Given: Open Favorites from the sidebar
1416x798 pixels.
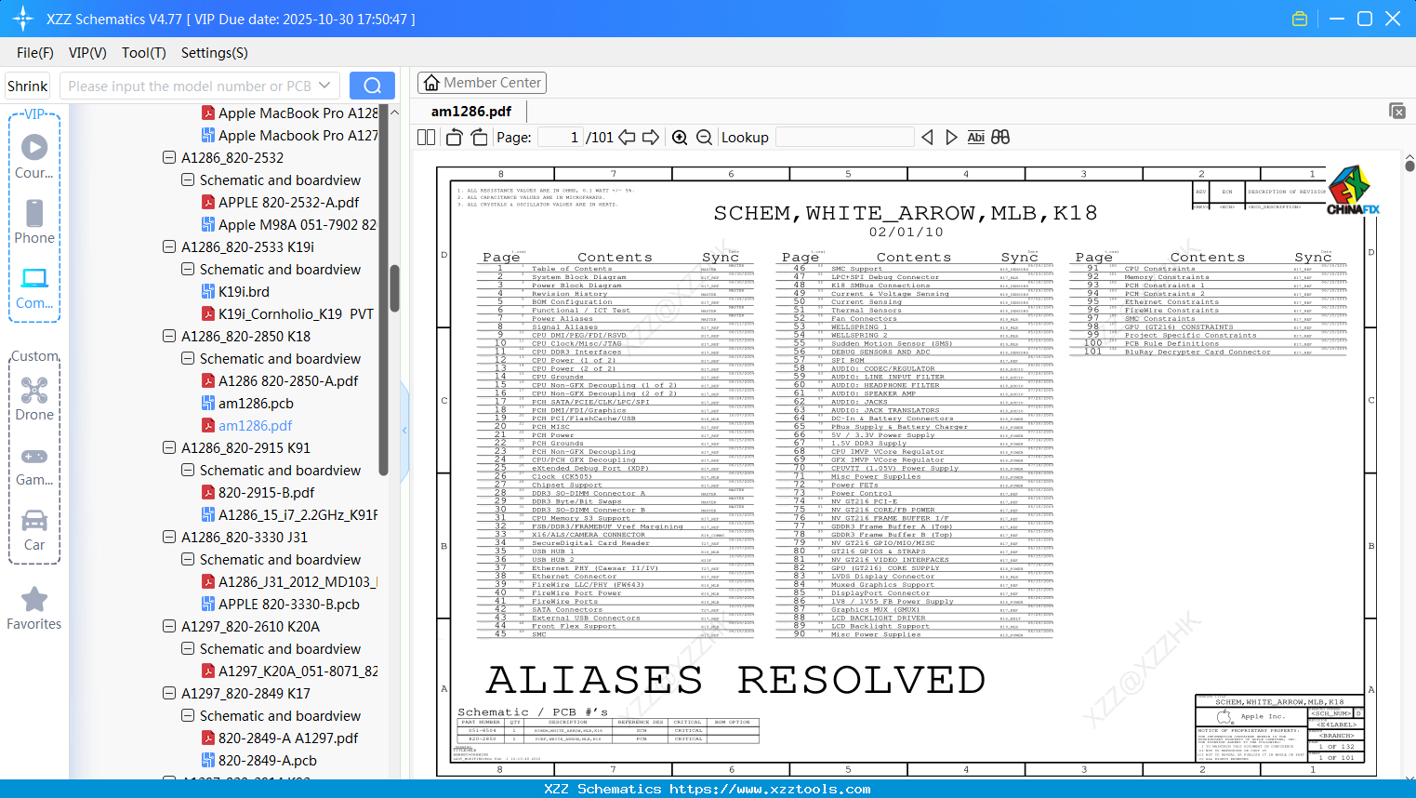Looking at the screenshot, I should [34, 608].
